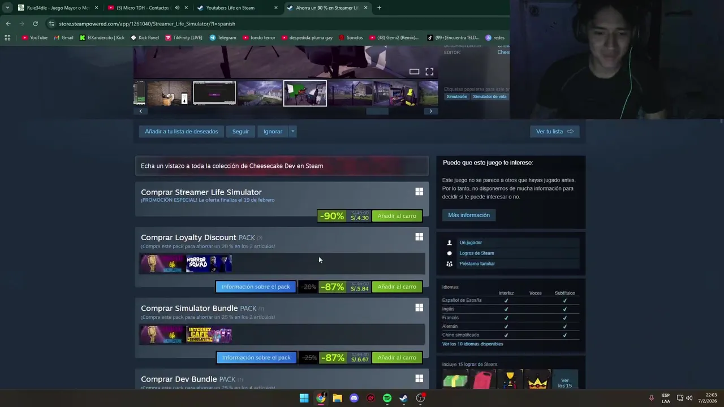Show previous screenshots with left arrow
This screenshot has width=724, height=407.
point(140,111)
